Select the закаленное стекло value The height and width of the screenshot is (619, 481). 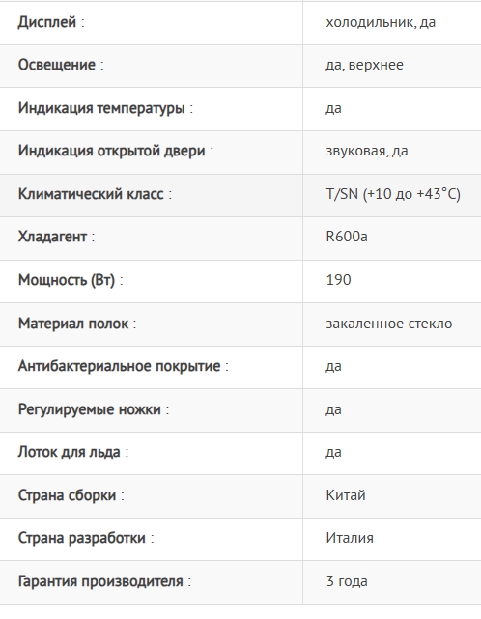pos(389,324)
